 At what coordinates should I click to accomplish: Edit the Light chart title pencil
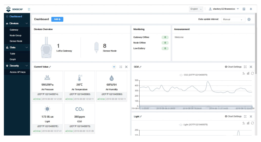point(141,116)
